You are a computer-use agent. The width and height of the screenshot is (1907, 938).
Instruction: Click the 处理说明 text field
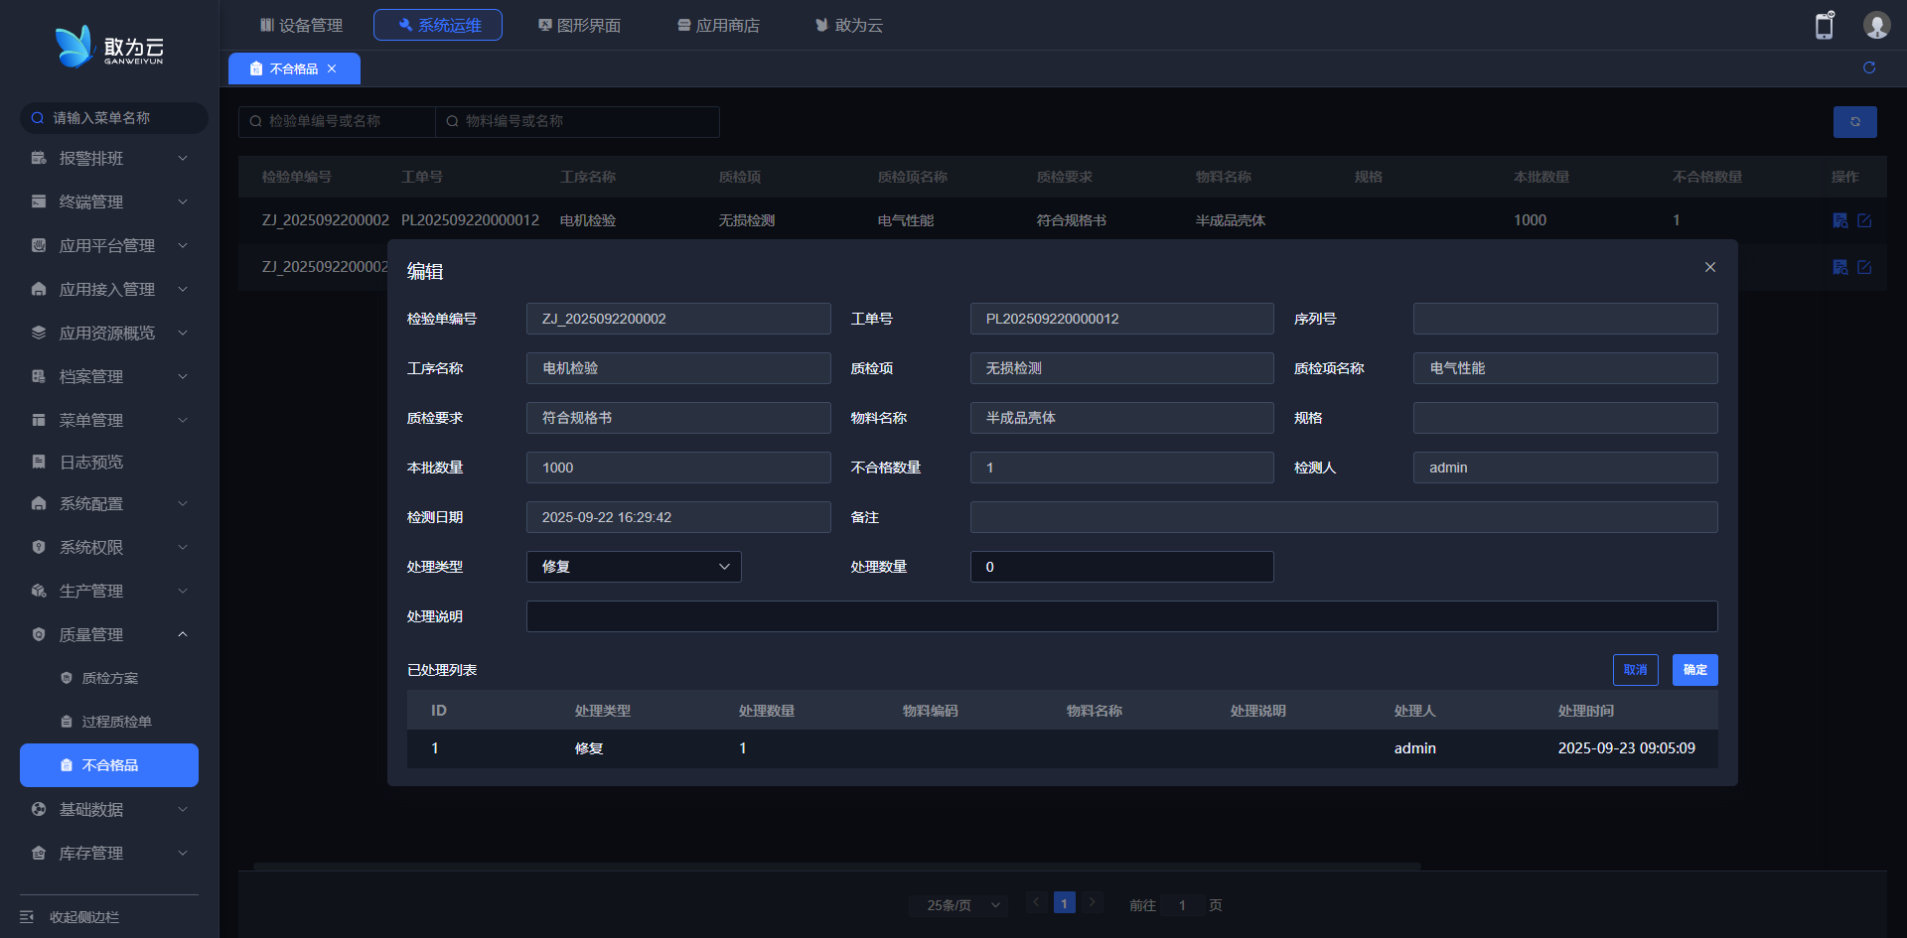pos(1121,616)
